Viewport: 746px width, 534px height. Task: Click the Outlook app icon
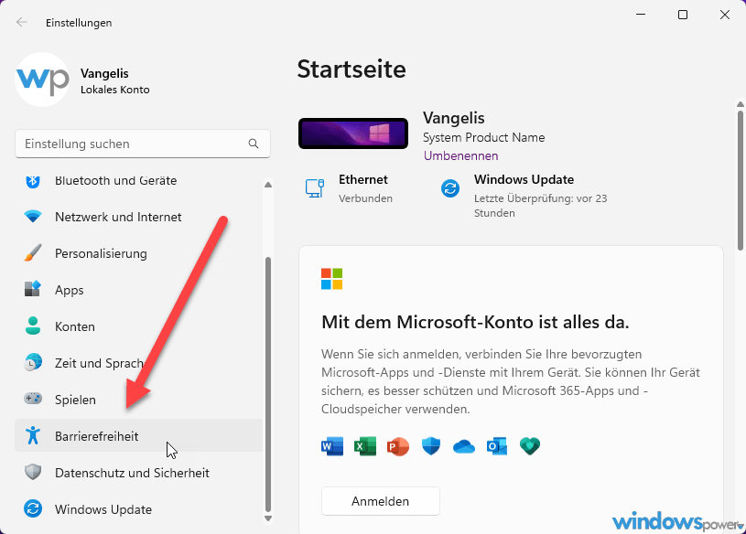pos(497,446)
